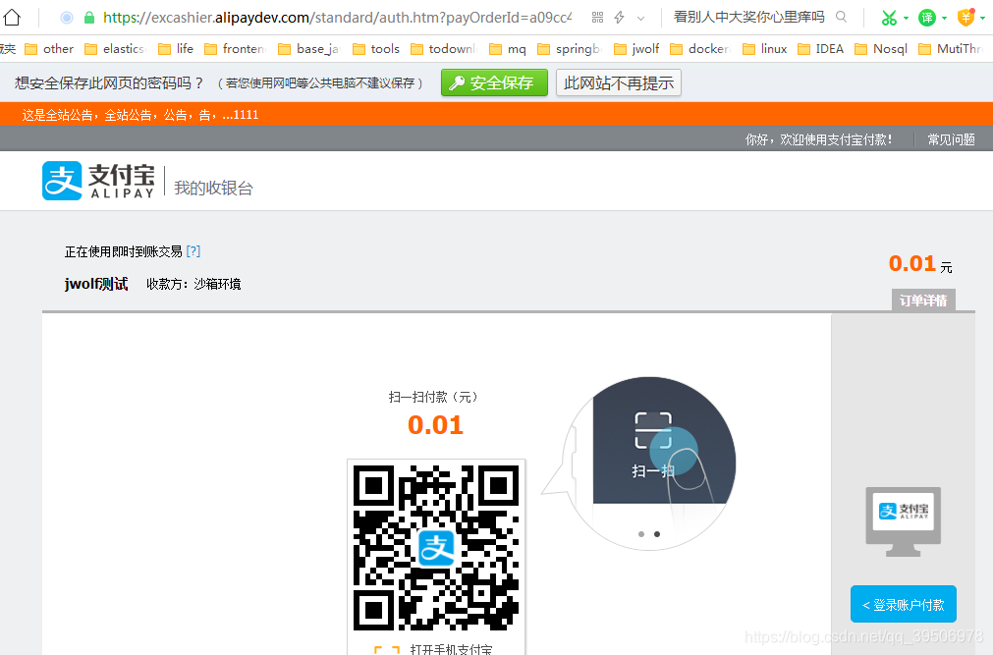Open 常见问题 FAQ link

(951, 139)
